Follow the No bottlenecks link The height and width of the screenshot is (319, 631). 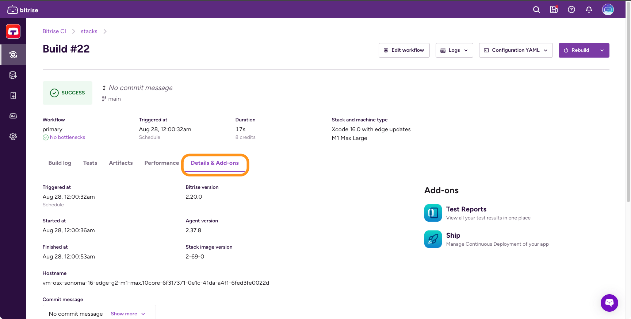coord(67,137)
